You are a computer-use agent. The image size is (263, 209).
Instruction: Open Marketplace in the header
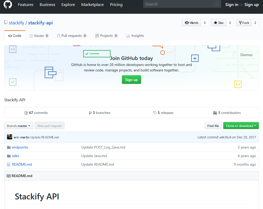tap(93, 4)
